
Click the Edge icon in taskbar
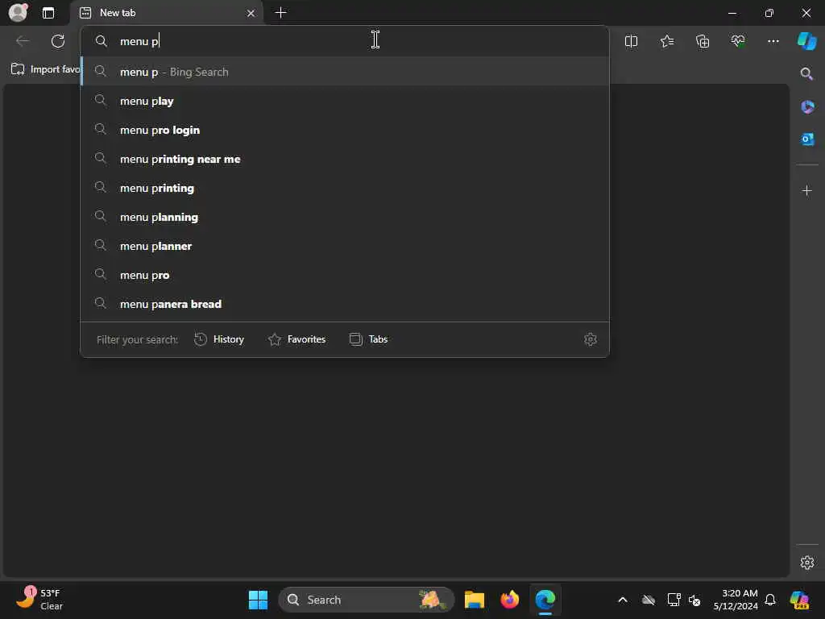point(545,600)
